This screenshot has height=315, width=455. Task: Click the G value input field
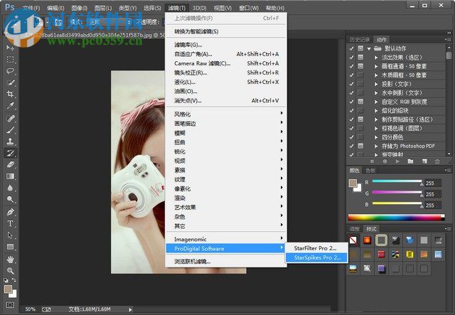433,194
